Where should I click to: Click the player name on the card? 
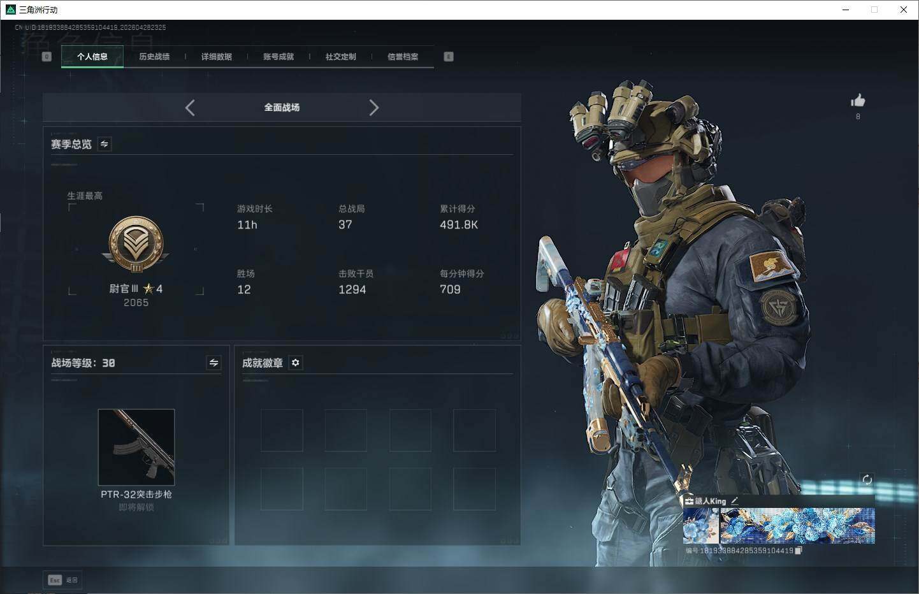(x=710, y=501)
